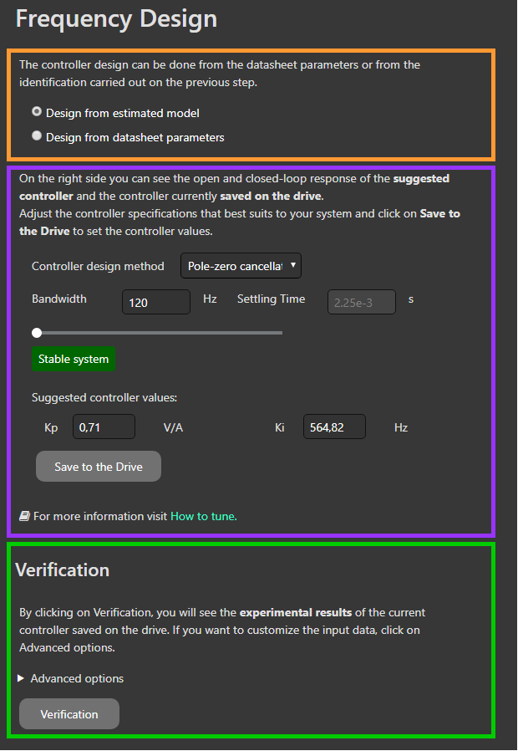Choose Design from datasheet parameters option
Screen dimensions: 518x751
click(x=37, y=136)
